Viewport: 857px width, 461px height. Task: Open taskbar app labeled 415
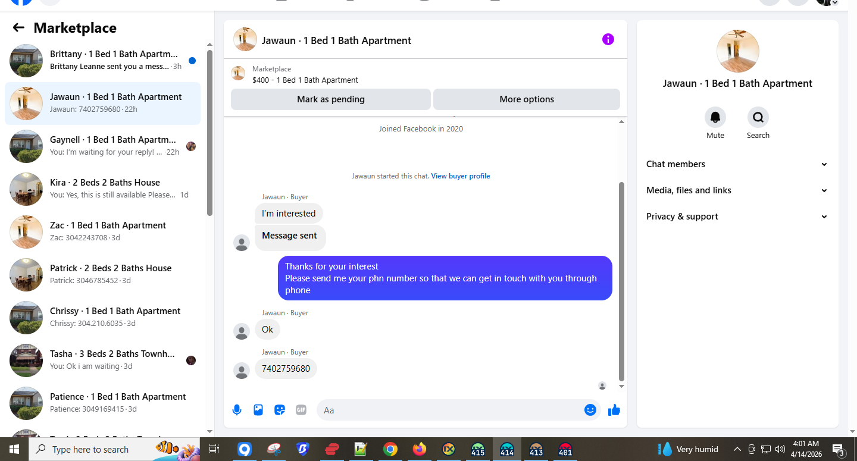(478, 449)
